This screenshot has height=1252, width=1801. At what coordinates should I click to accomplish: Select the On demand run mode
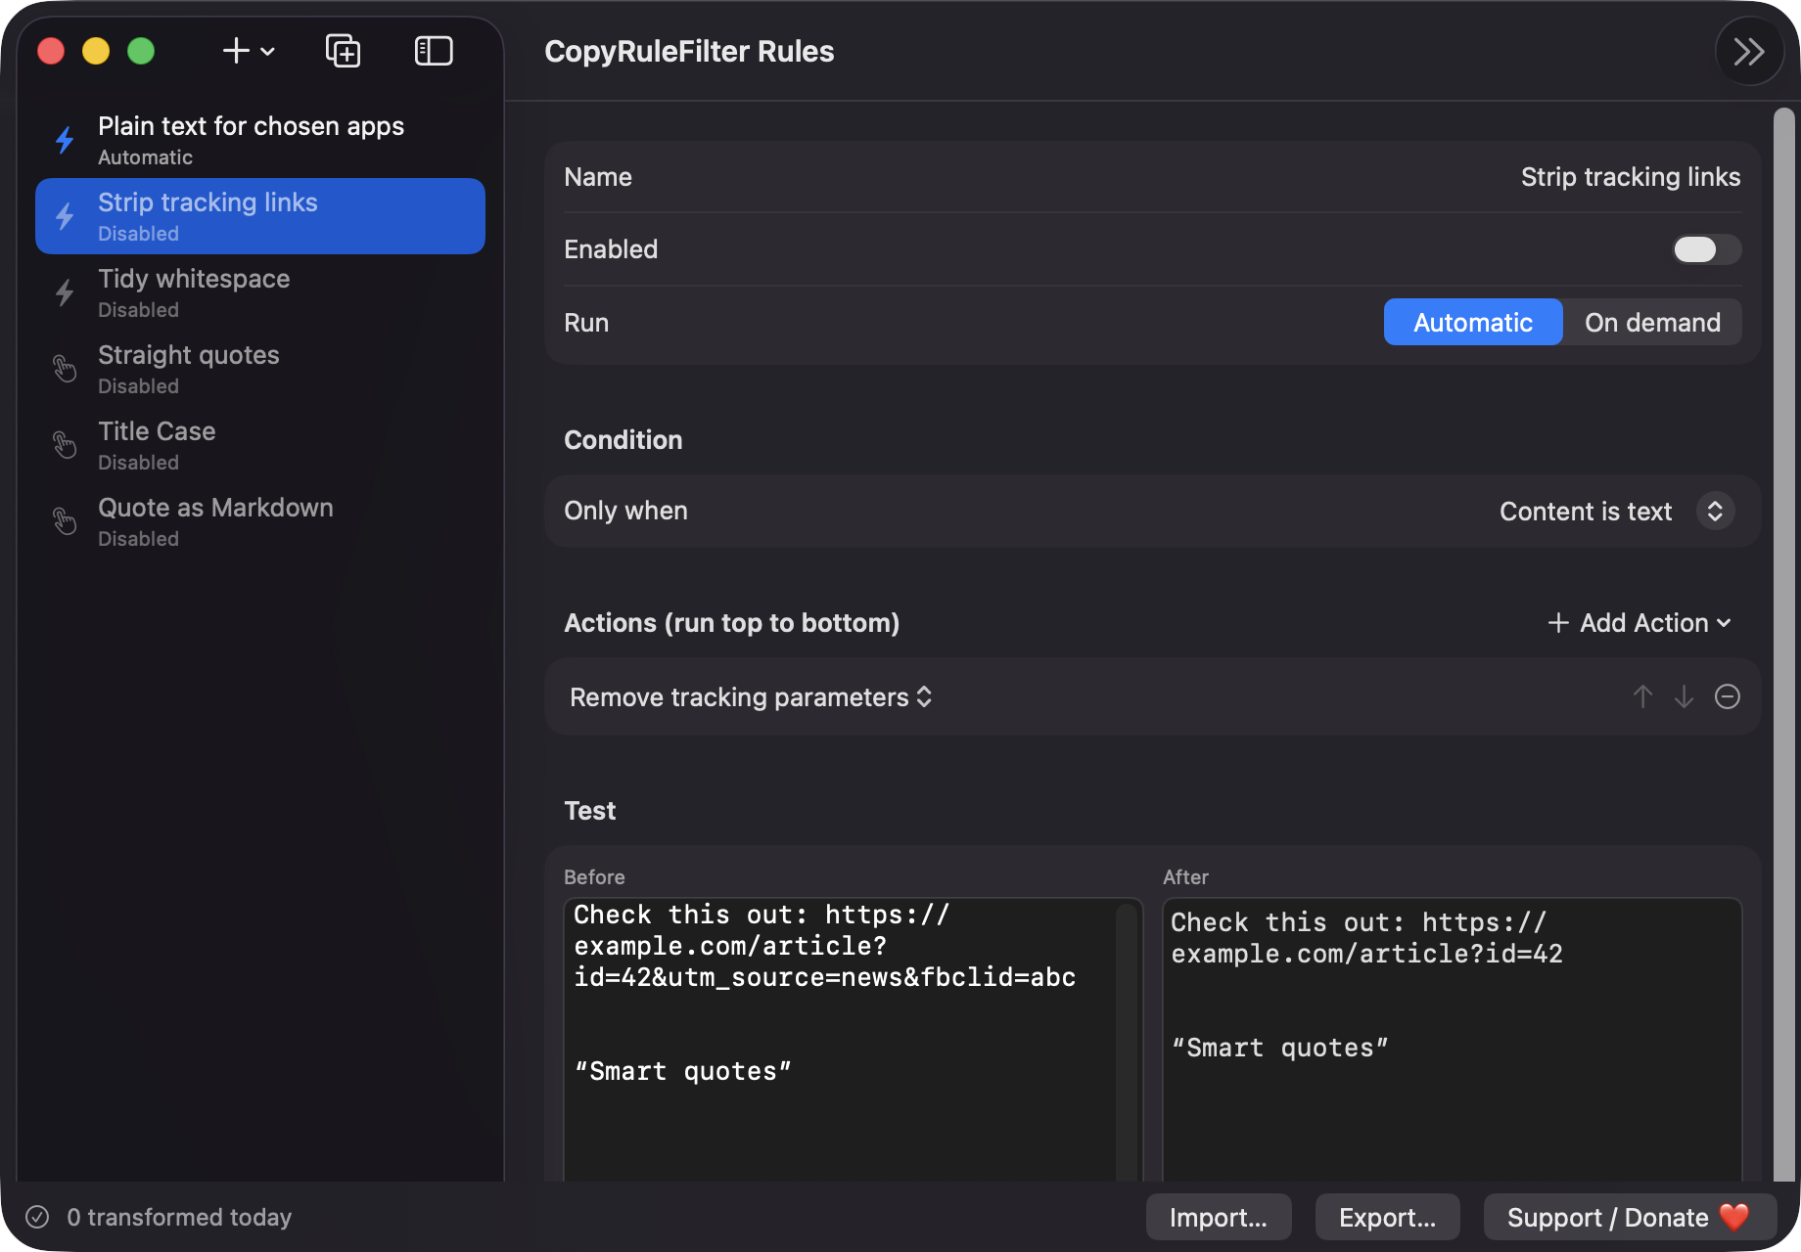1652,323
